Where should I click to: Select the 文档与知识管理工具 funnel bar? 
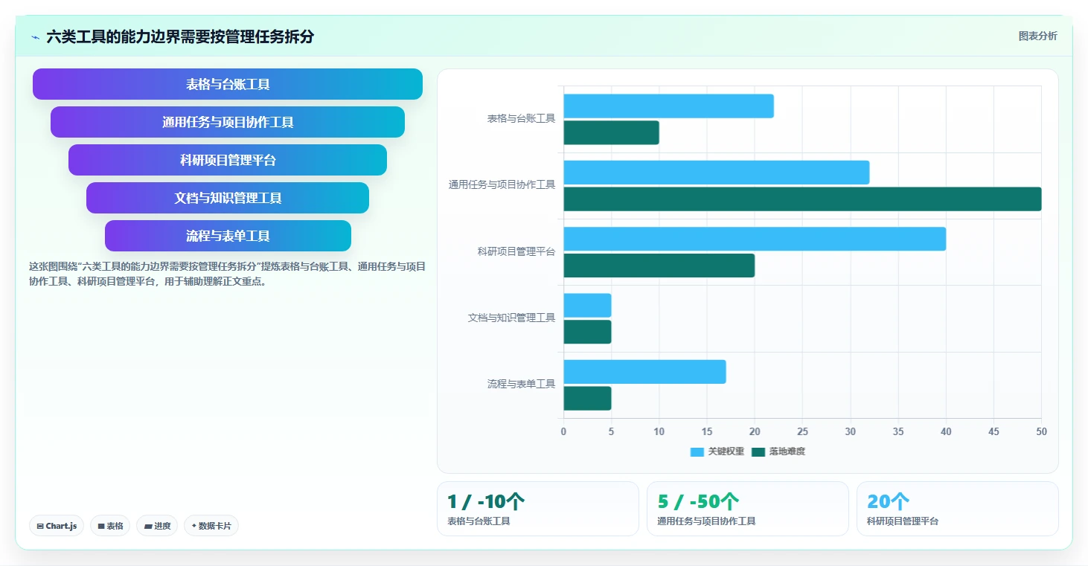[x=228, y=198]
